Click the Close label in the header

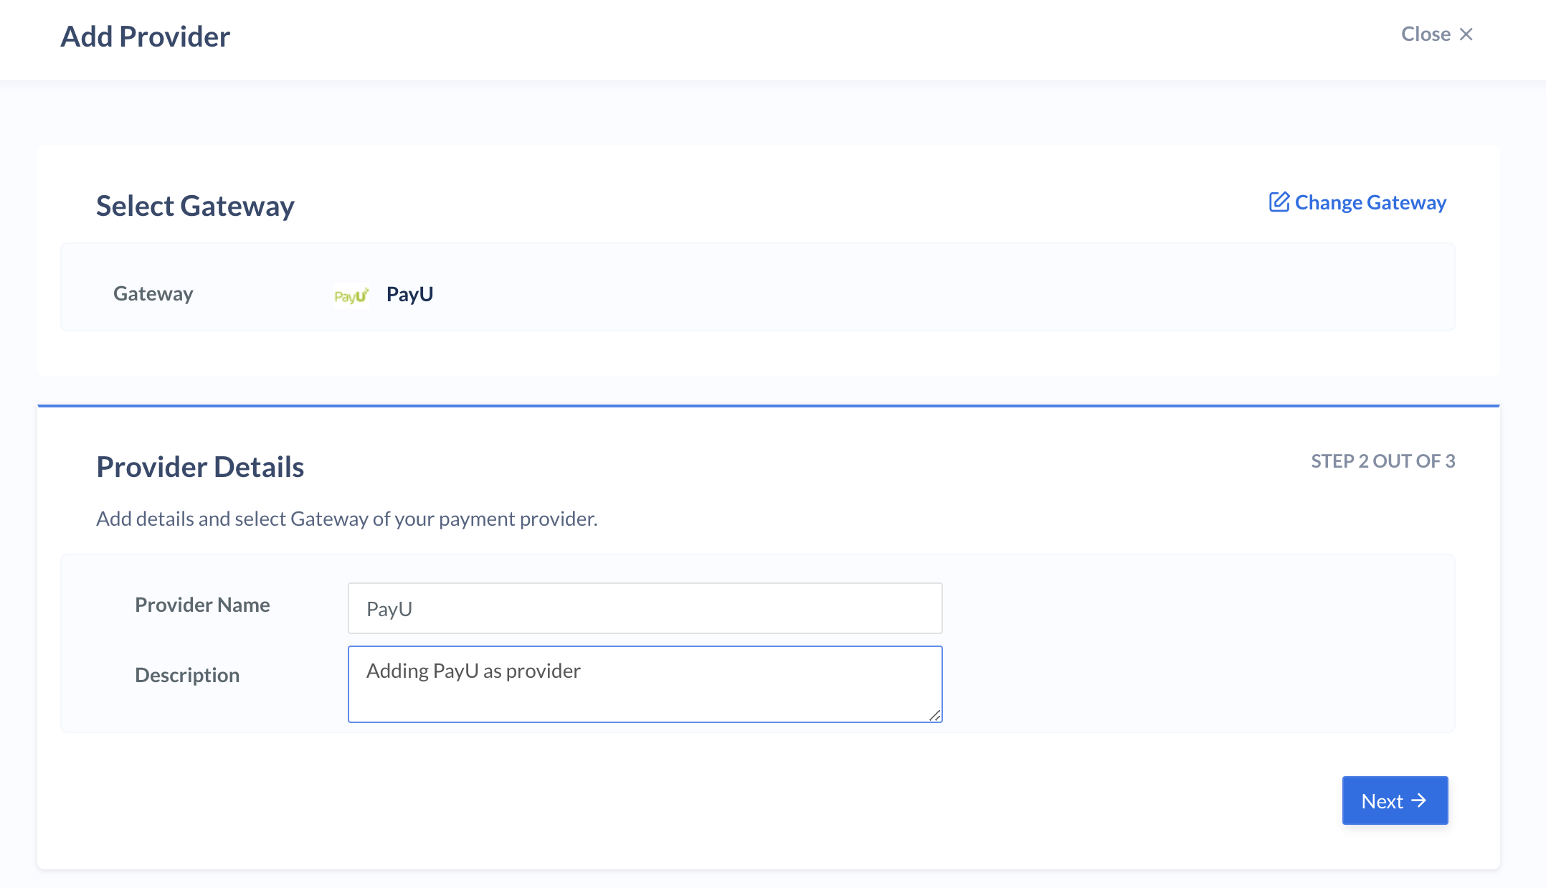[1426, 34]
